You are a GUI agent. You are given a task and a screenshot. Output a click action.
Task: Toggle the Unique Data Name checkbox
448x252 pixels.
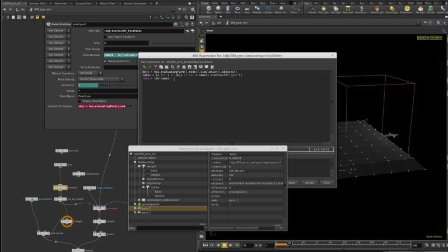click(x=80, y=101)
